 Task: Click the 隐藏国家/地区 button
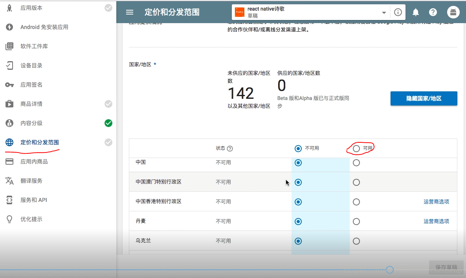424,98
